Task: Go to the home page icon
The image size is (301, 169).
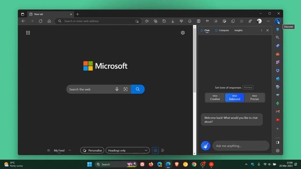Action: pyautogui.click(x=49, y=21)
